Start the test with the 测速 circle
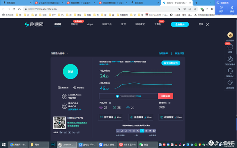Image resolution: width=237 pixels, height=148 pixels. coord(70,71)
